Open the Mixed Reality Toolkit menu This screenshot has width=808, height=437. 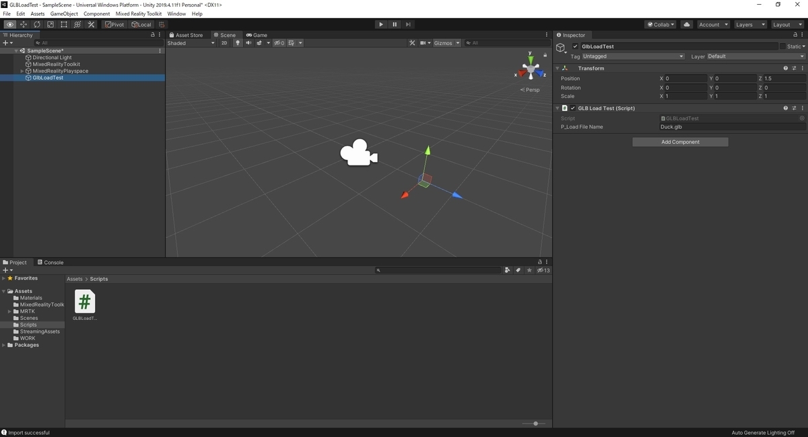pos(139,13)
